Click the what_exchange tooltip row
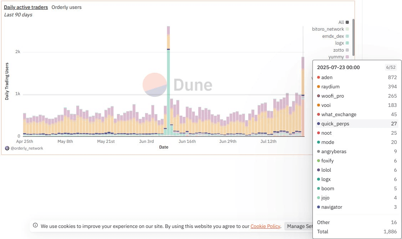Screen dimensions: 402x239 point(357,114)
